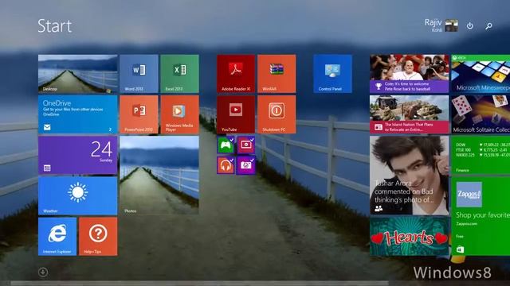Open the Finance tile with DOW figures

tap(481, 155)
